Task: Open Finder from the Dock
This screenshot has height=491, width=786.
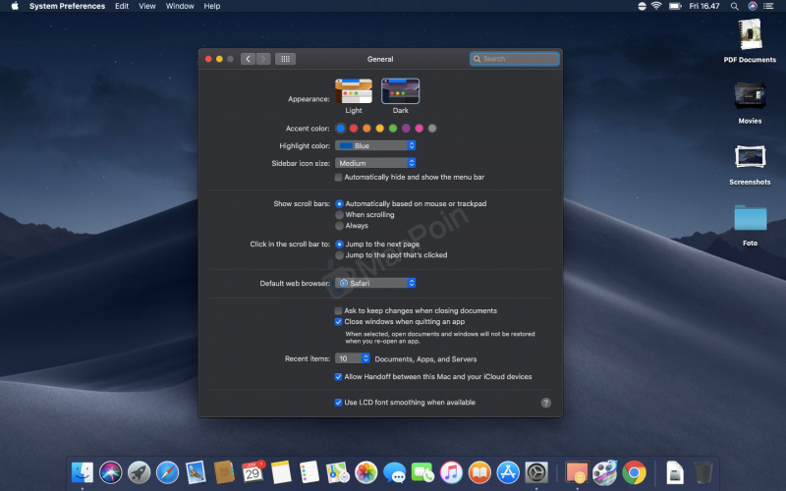Action: (x=83, y=472)
